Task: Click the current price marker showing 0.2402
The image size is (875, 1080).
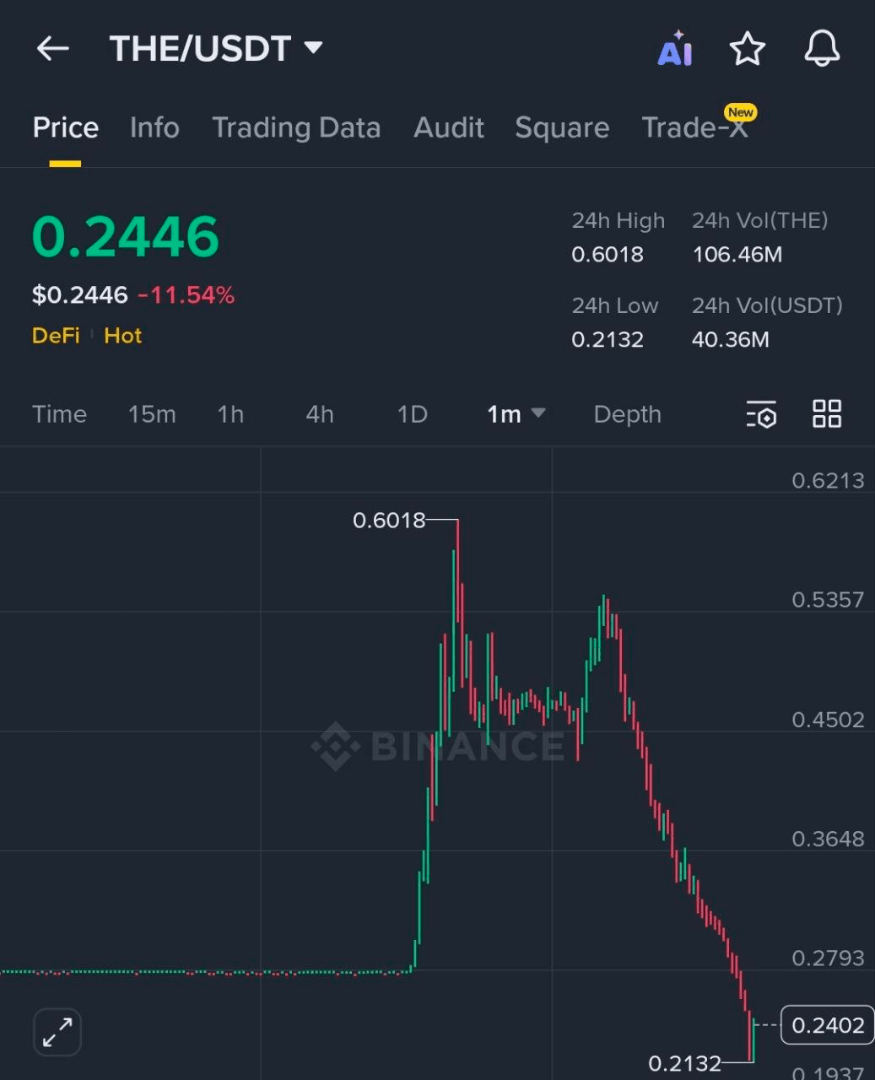Action: [x=825, y=1025]
